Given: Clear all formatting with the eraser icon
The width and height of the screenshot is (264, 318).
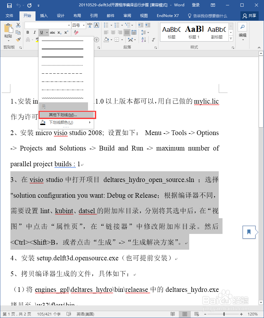Looking at the screenshot, I should 77,32.
